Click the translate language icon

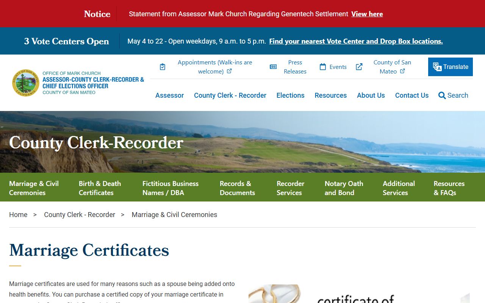[x=437, y=67]
